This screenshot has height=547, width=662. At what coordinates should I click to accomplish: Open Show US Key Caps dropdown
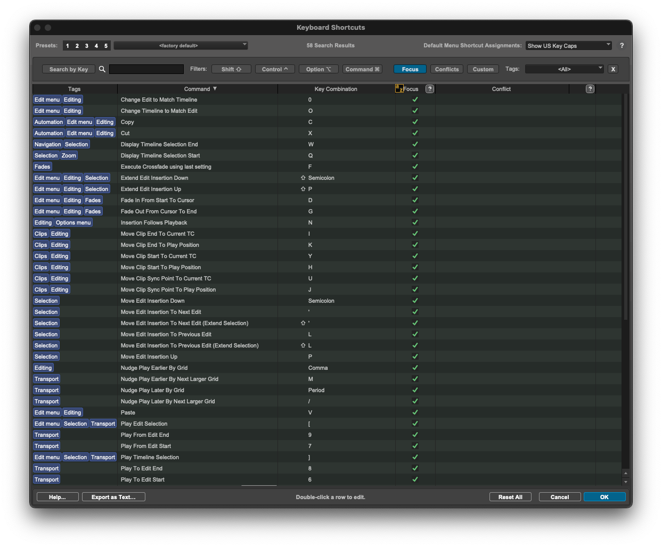[568, 46]
